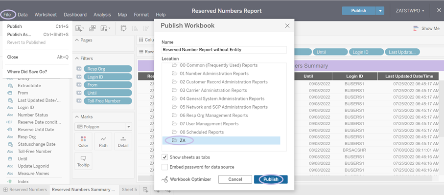444x195 pixels.
Task: Expand the top Publish button dropdown arrow
Action: point(380,11)
